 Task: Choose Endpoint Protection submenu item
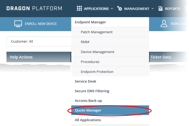point(110,72)
